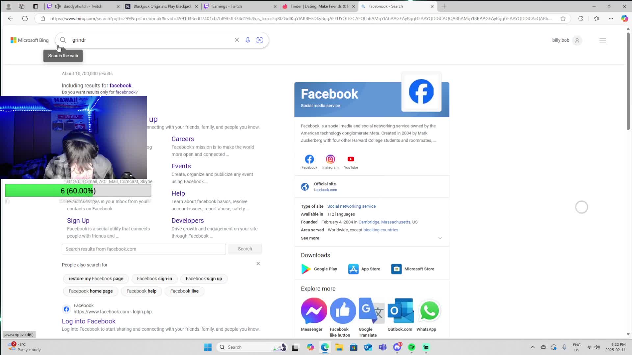Open Windows Start button
Image resolution: width=632 pixels, height=355 pixels.
208,347
